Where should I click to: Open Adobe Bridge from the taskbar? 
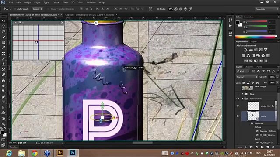click(x=60, y=153)
